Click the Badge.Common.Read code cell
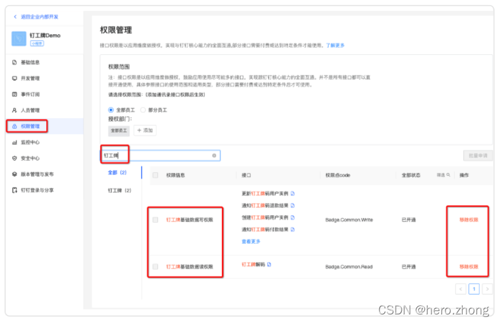Image resolution: width=499 pixels, height=323 pixels. 349,267
